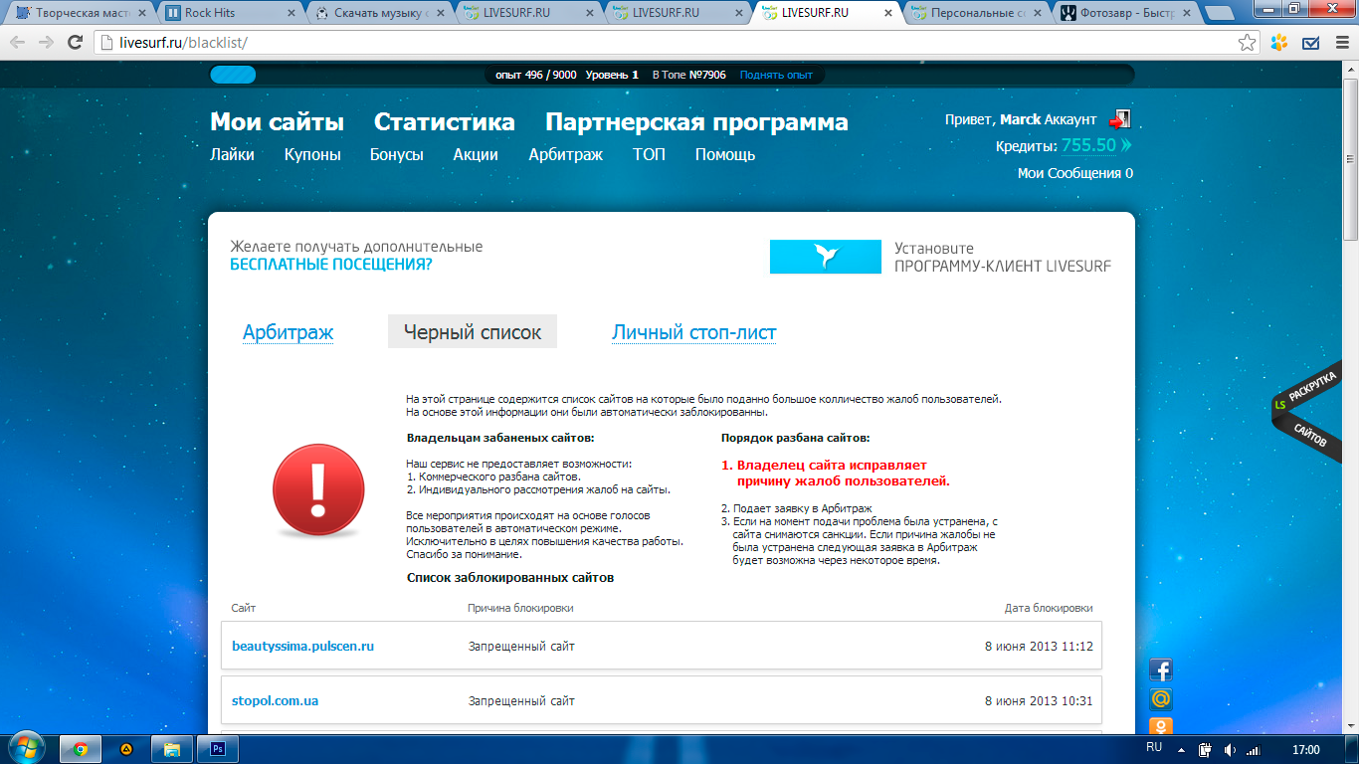Click БЕСПЛАТНЫЕ ПОСЕЩЕНИЯ? link
Screen dimensions: 1359x764
tap(331, 265)
